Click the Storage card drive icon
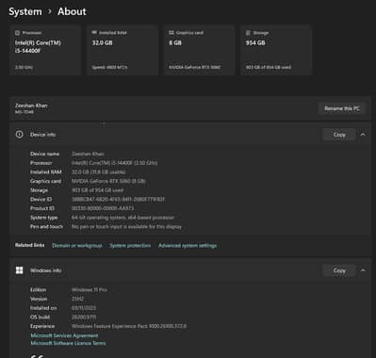The width and height of the screenshot is (376, 358). tap(248, 33)
